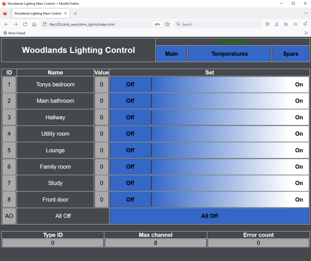Turn Family room light On
Viewport: 311px width, 261px height.
tap(299, 167)
